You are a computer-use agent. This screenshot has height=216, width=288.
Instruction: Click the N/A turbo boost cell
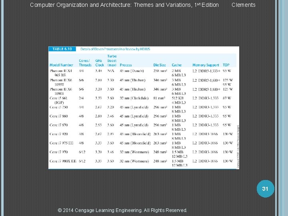click(x=111, y=71)
